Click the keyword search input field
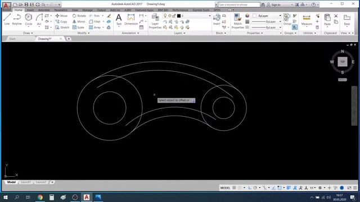 coord(238,4)
